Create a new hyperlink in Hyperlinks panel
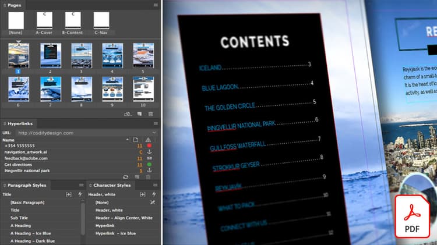This screenshot has height=245, width=437. (137, 177)
